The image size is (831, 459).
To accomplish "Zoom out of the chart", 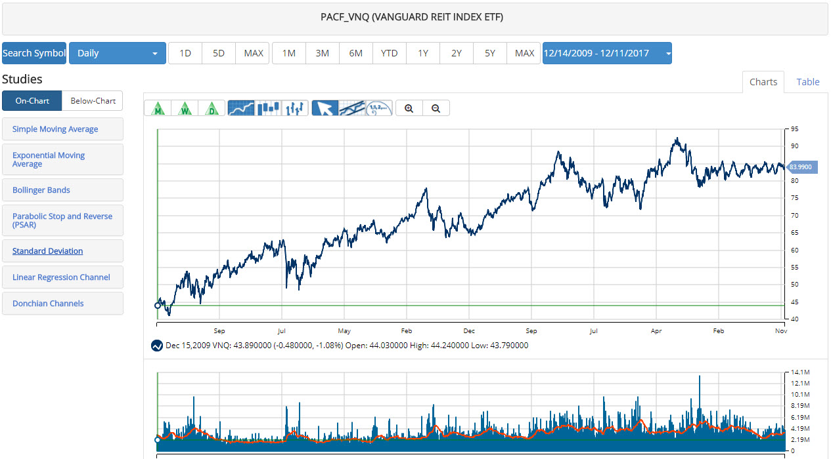I will tap(436, 108).
